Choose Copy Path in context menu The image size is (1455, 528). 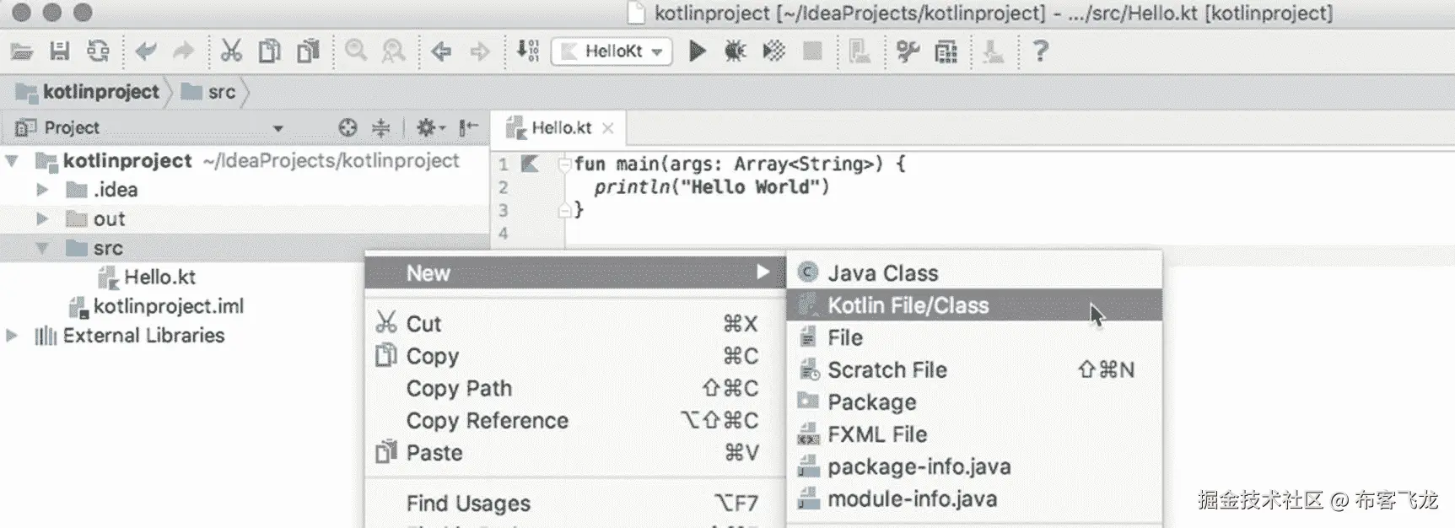[x=459, y=388]
